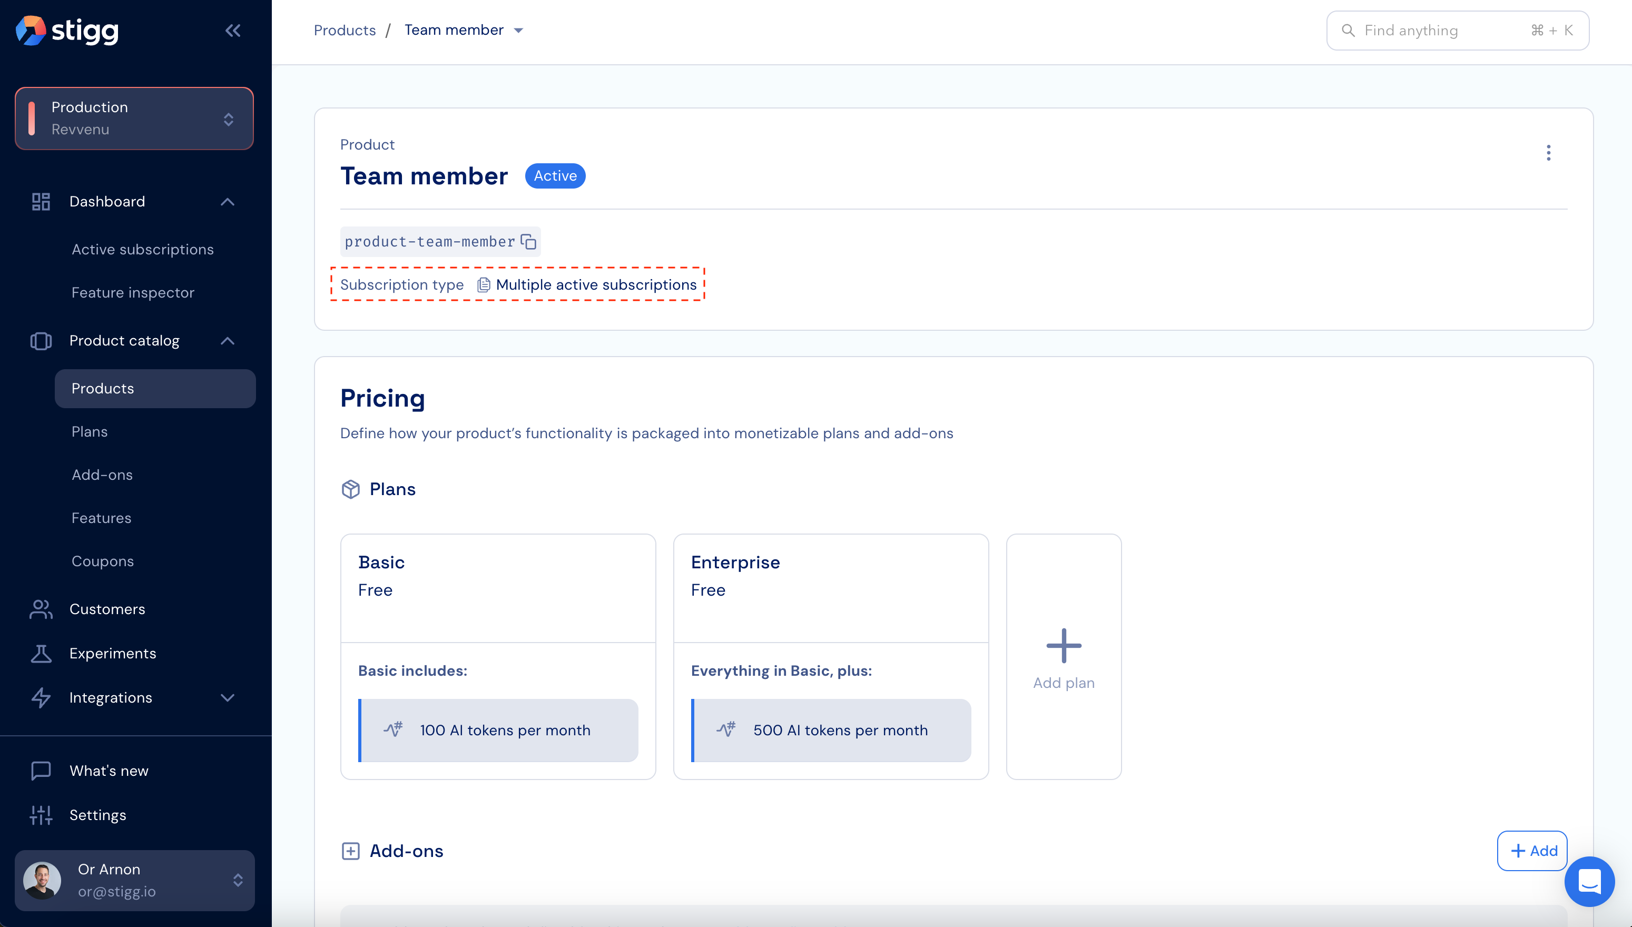Click the subscription type document icon
Viewport: 1632px width, 927px height.
pyautogui.click(x=483, y=284)
